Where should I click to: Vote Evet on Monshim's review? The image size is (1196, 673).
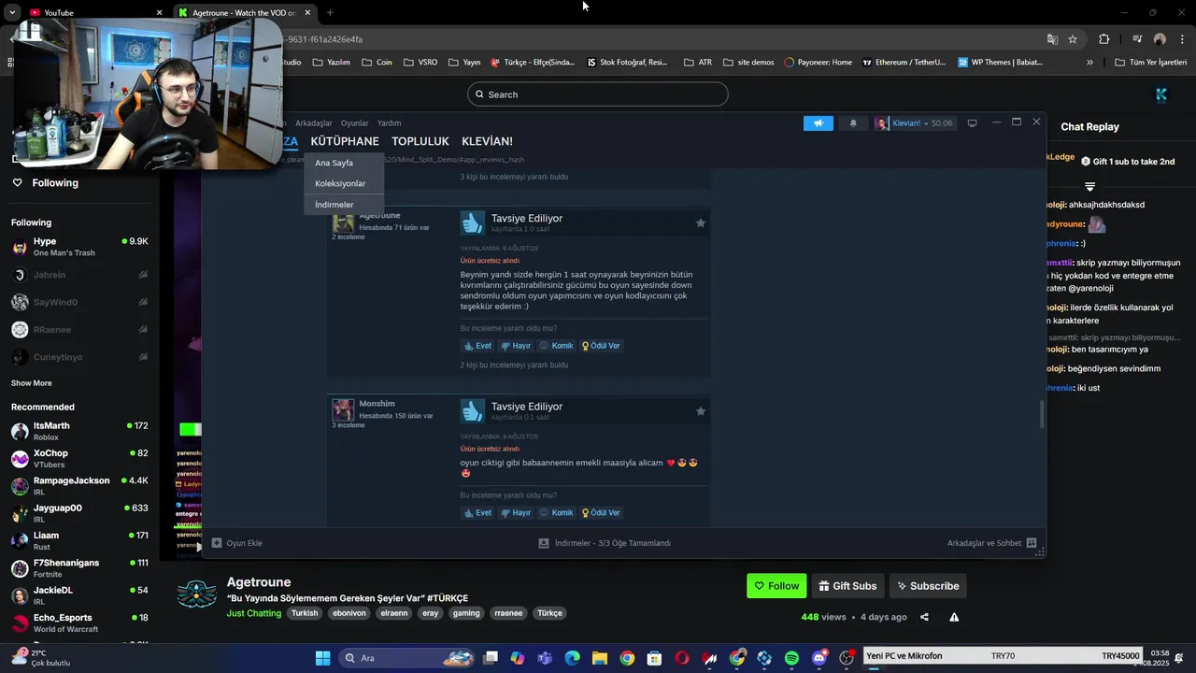pyautogui.click(x=477, y=513)
